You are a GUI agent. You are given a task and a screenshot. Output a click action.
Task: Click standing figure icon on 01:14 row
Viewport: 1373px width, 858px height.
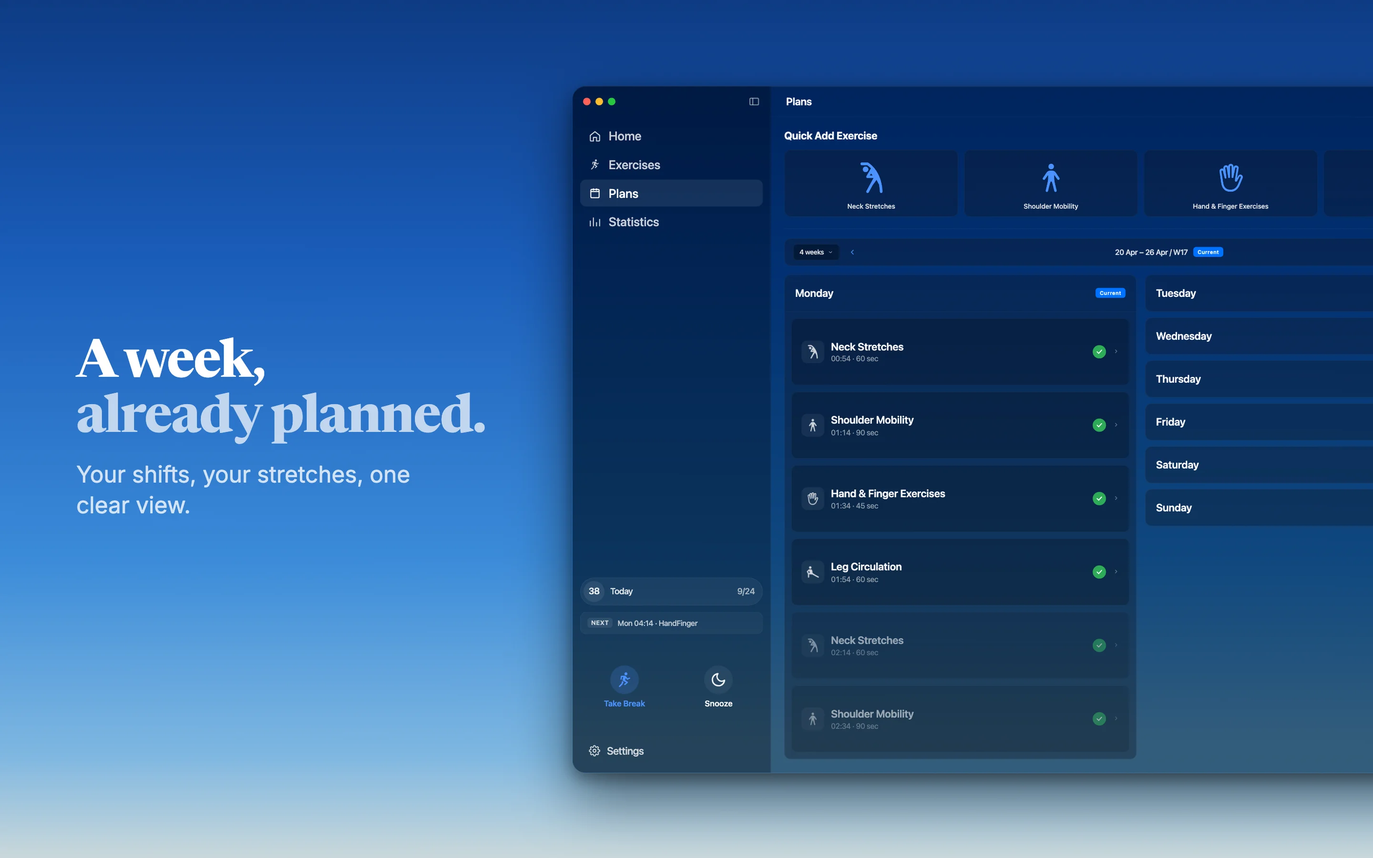click(812, 425)
